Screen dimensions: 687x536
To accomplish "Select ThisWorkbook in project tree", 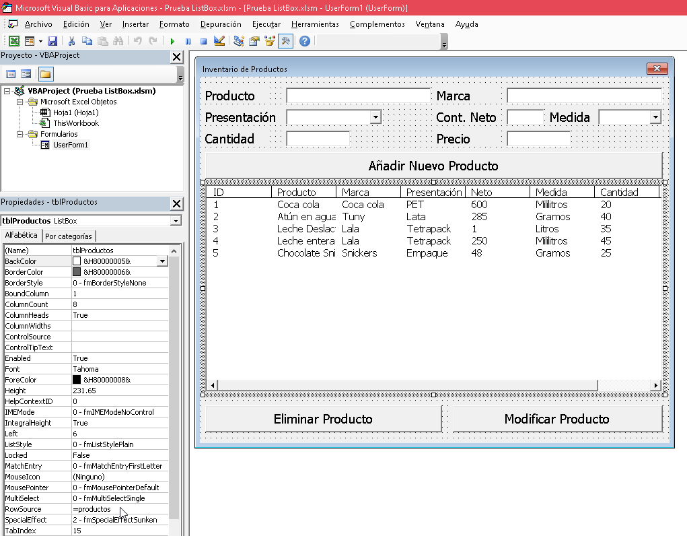I will (x=76, y=123).
